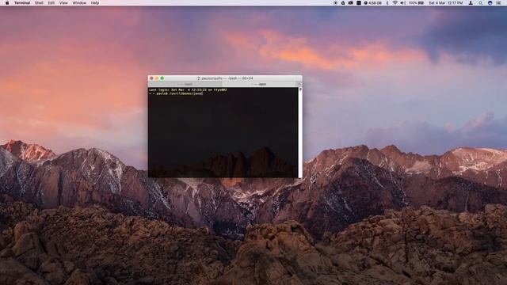The image size is (507, 285).
Task: Open the Terminal application menu
Action: [22, 3]
